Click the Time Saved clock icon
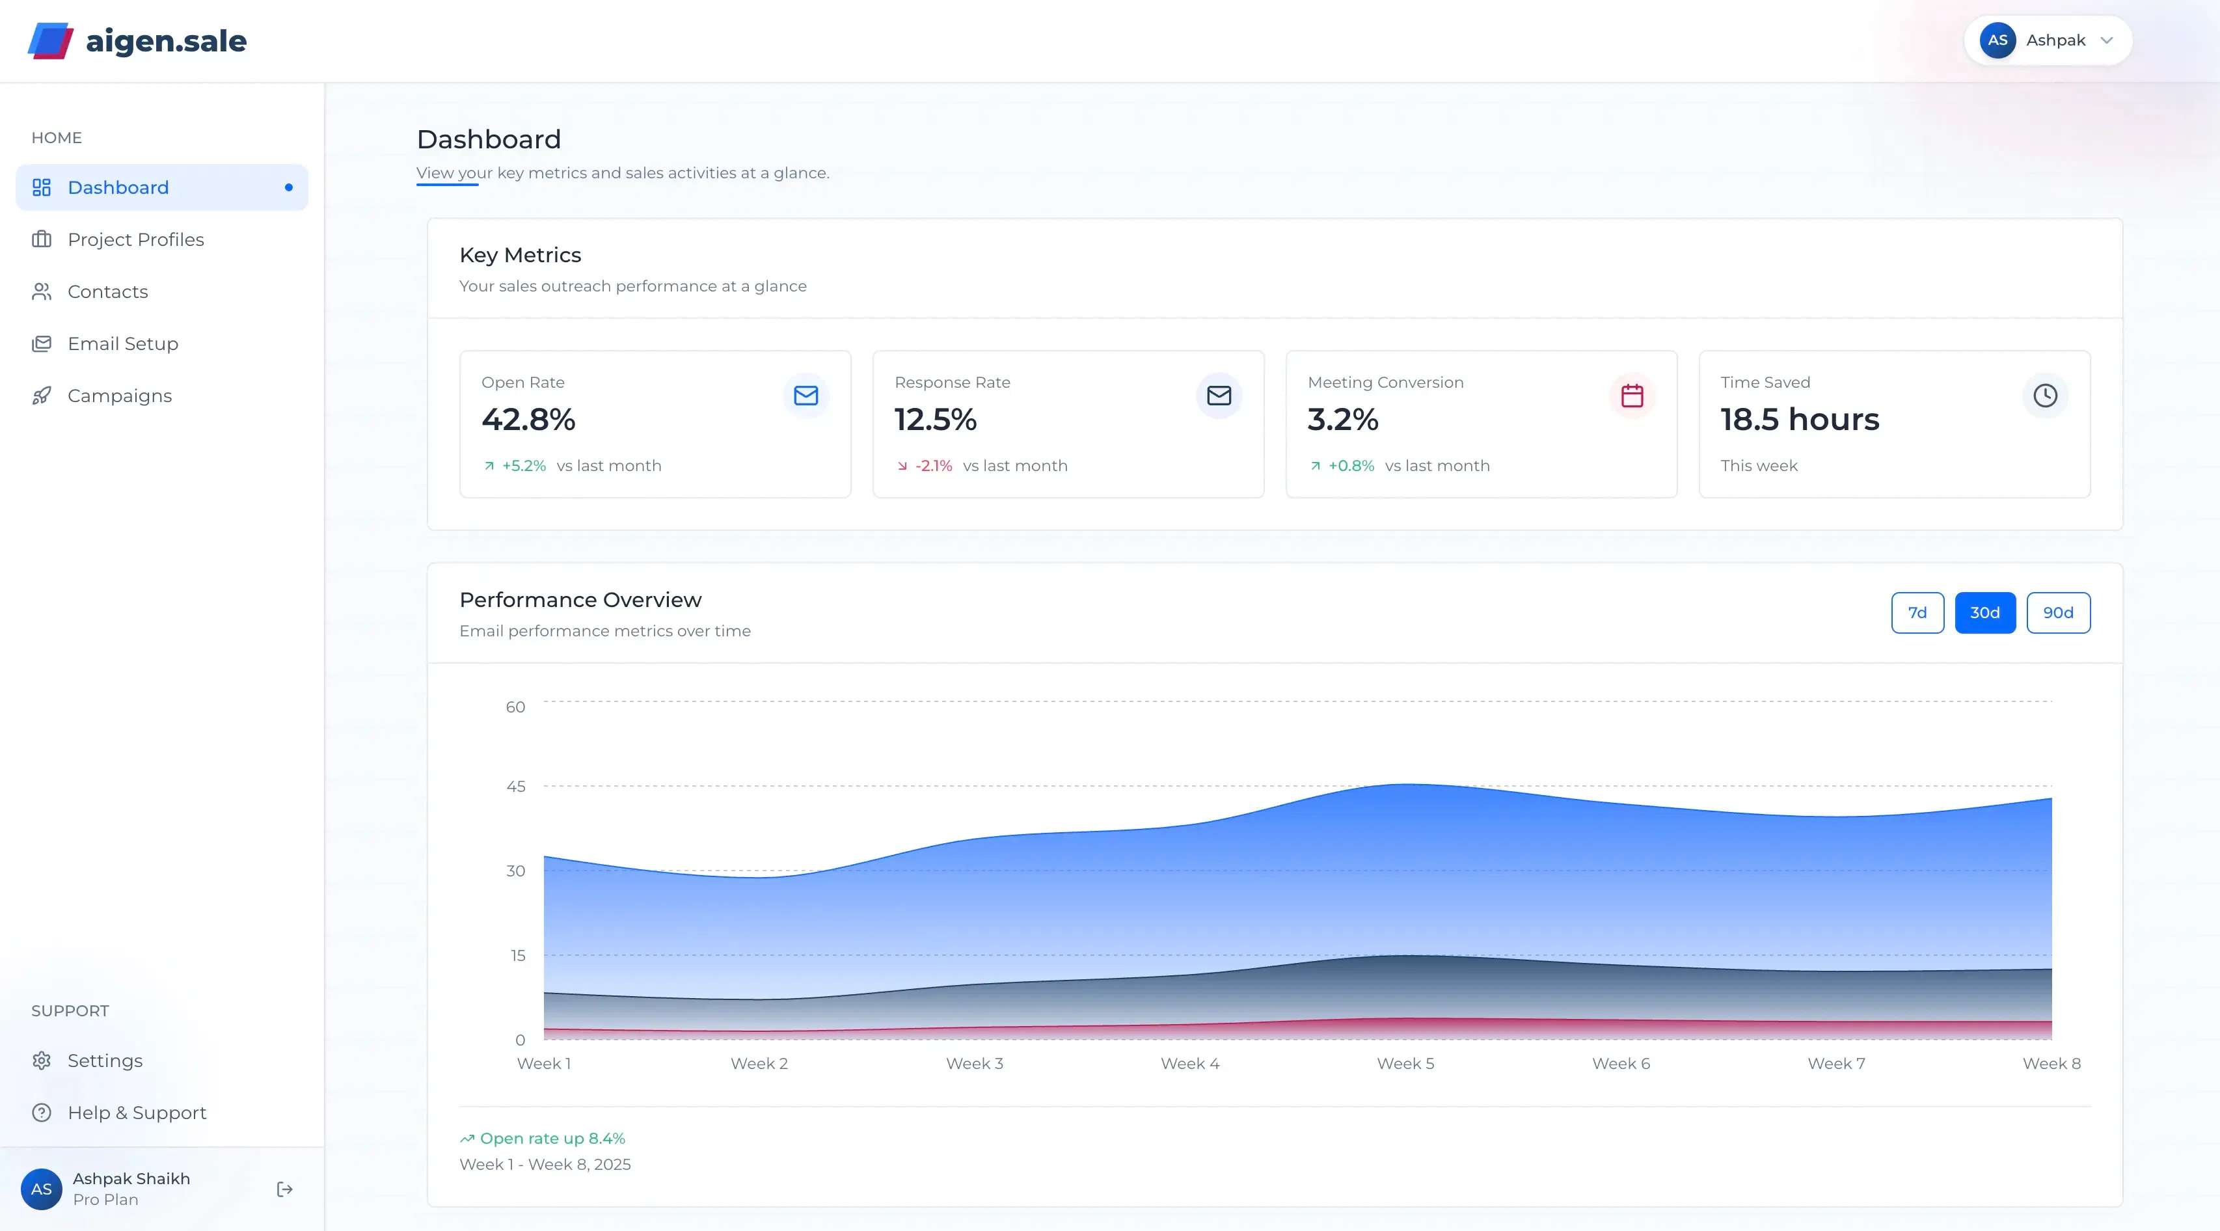 coord(2045,396)
